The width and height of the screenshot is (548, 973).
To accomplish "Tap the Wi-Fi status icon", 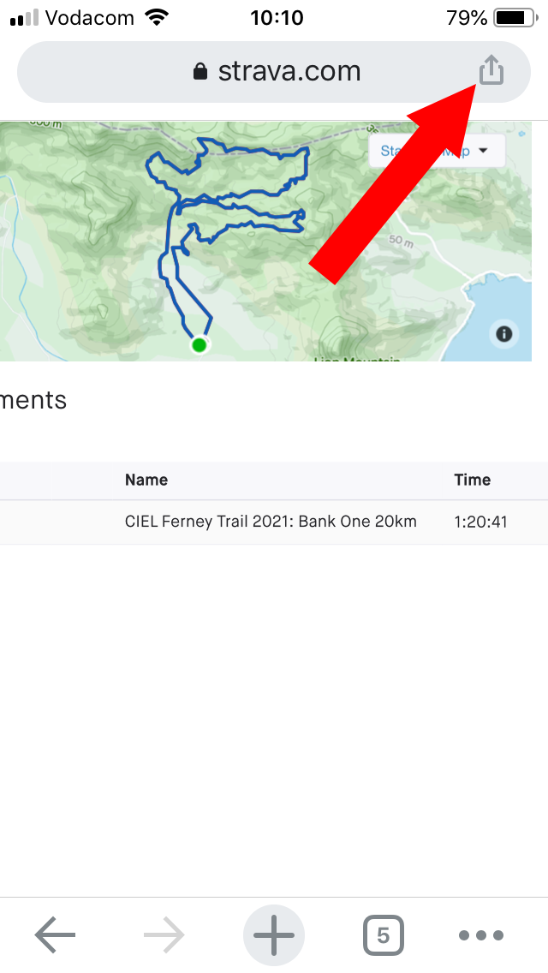I will pos(157,17).
